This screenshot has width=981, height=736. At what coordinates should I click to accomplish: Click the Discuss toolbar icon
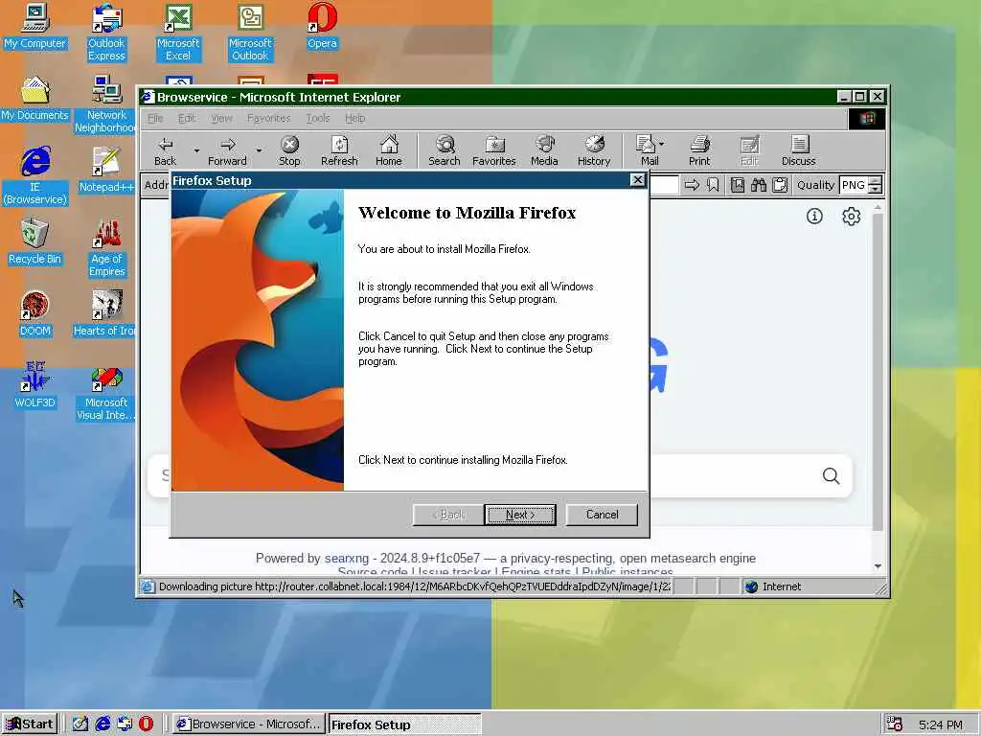(799, 151)
